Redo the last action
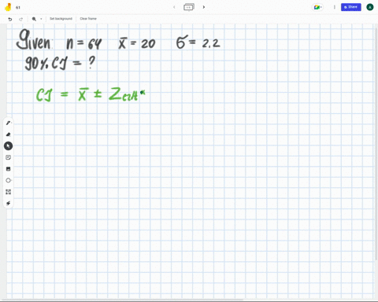Image resolution: width=378 pixels, height=302 pixels. point(21,19)
